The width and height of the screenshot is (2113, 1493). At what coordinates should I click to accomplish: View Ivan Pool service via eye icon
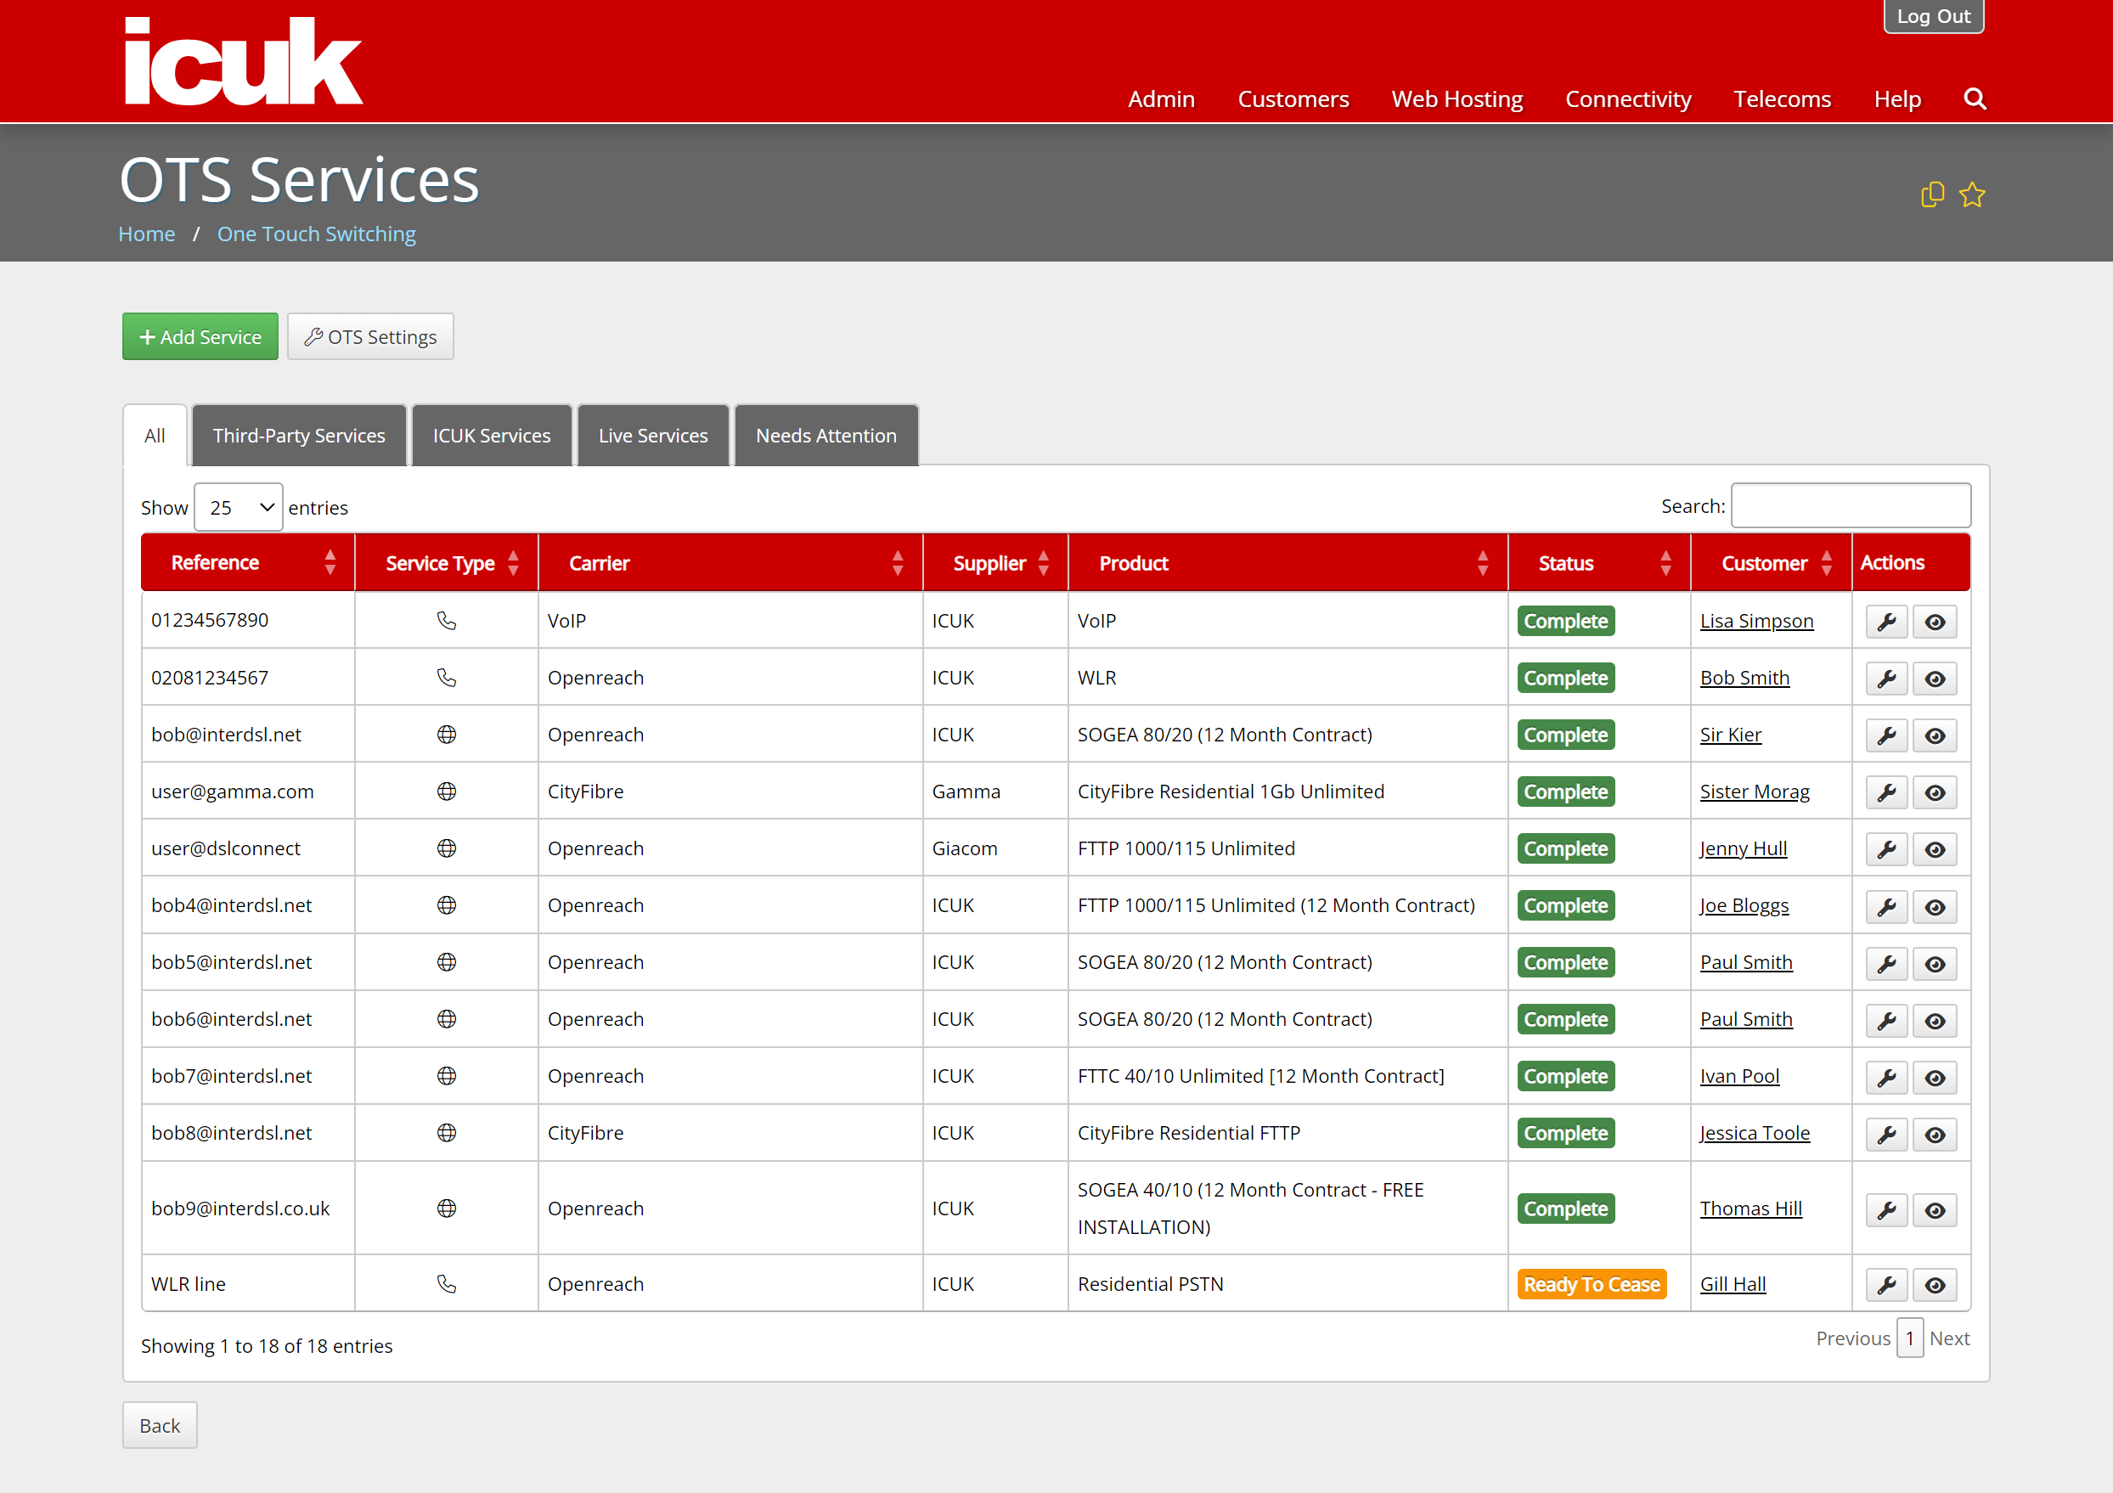[x=1935, y=1078]
